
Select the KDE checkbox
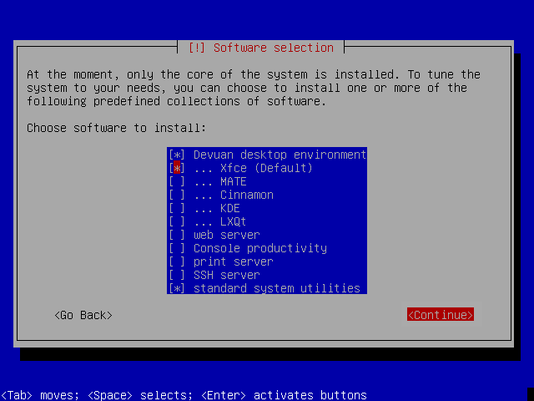pyautogui.click(x=177, y=208)
